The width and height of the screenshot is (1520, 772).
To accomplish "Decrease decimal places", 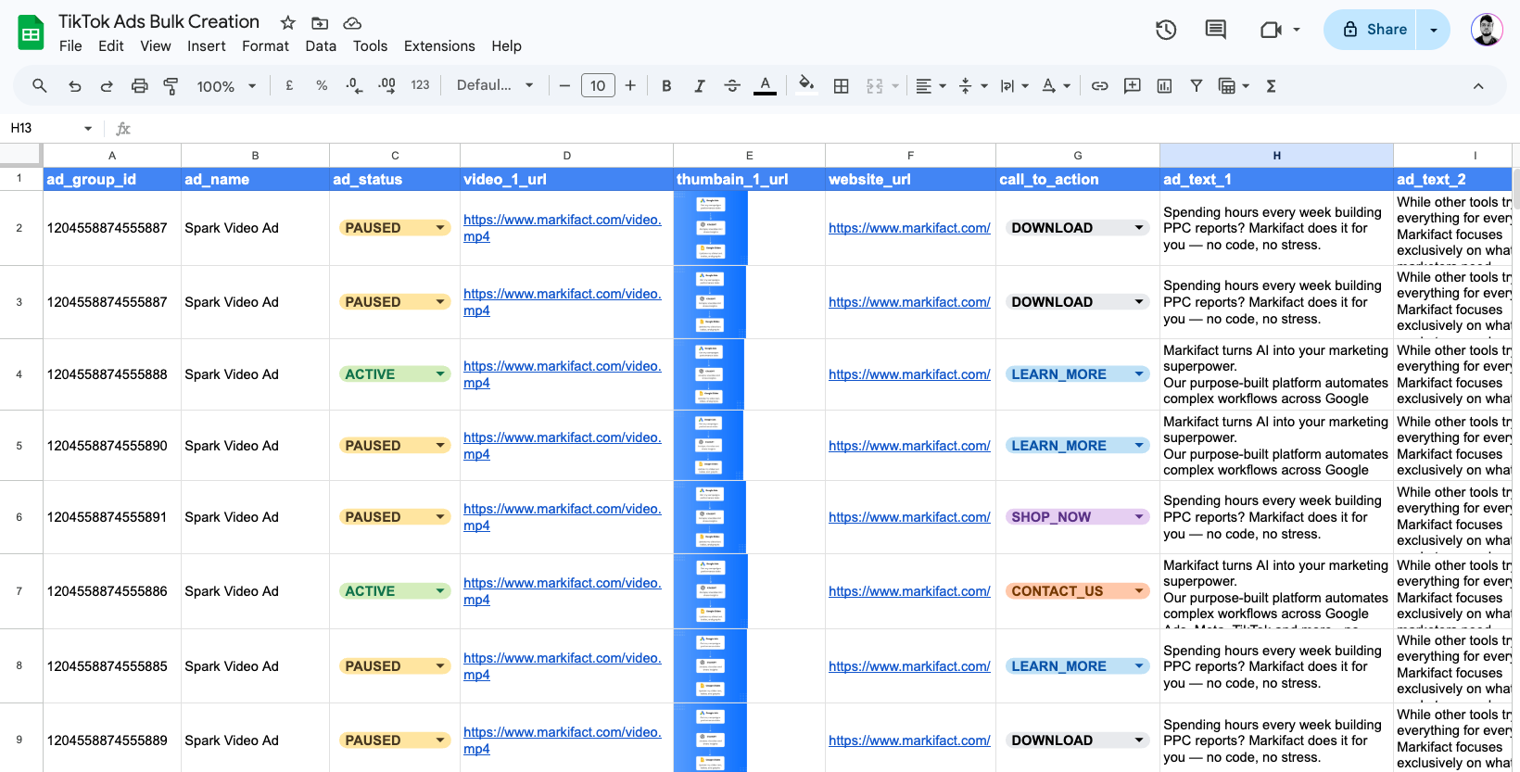I will (354, 85).
